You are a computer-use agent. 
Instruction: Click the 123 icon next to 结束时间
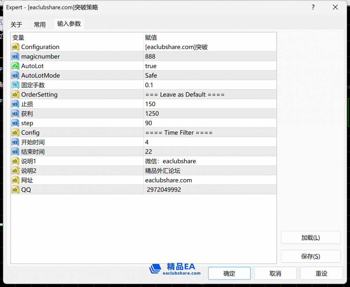(x=15, y=151)
